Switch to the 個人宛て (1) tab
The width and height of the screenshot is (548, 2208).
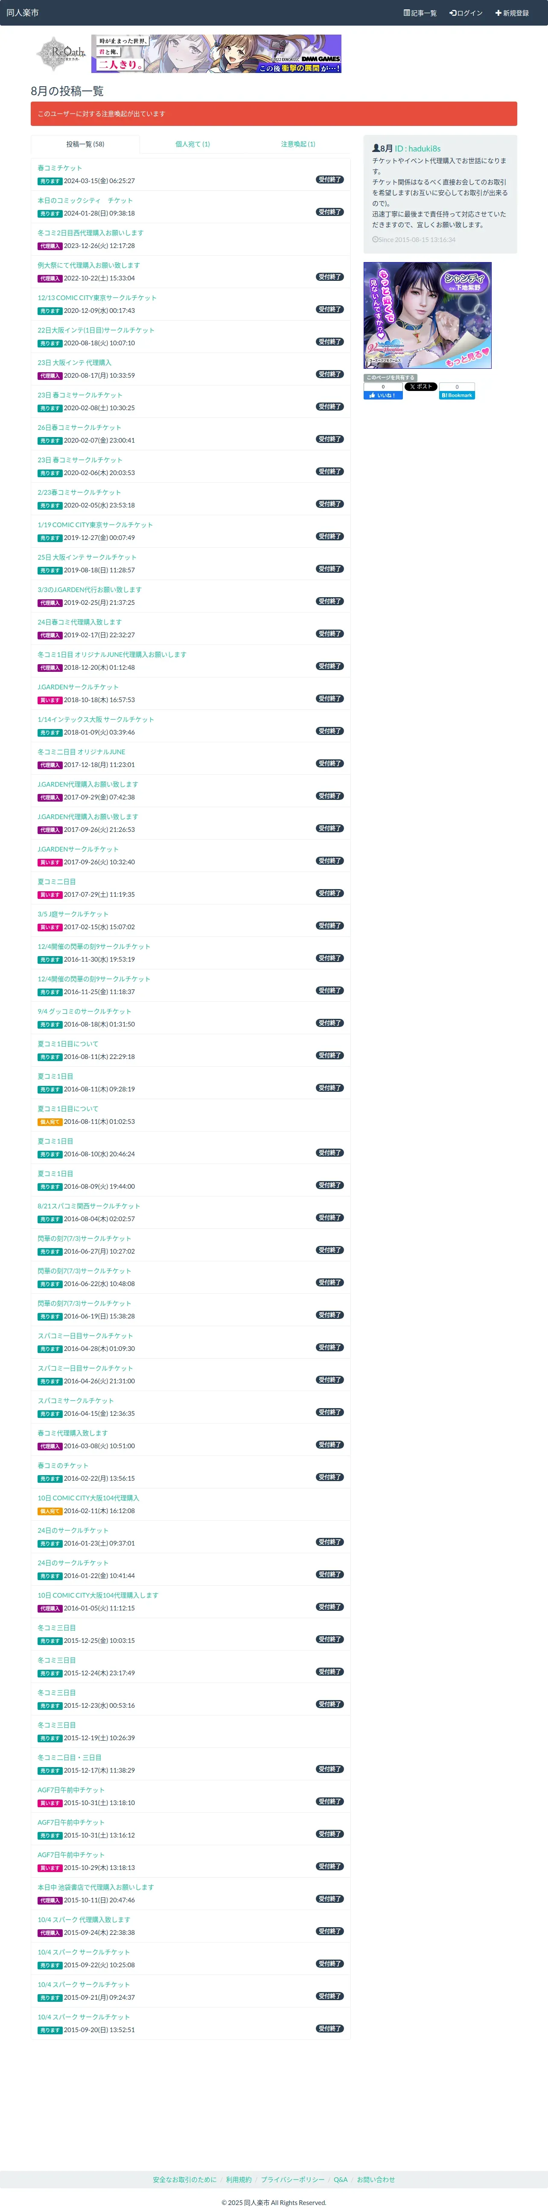click(x=192, y=144)
